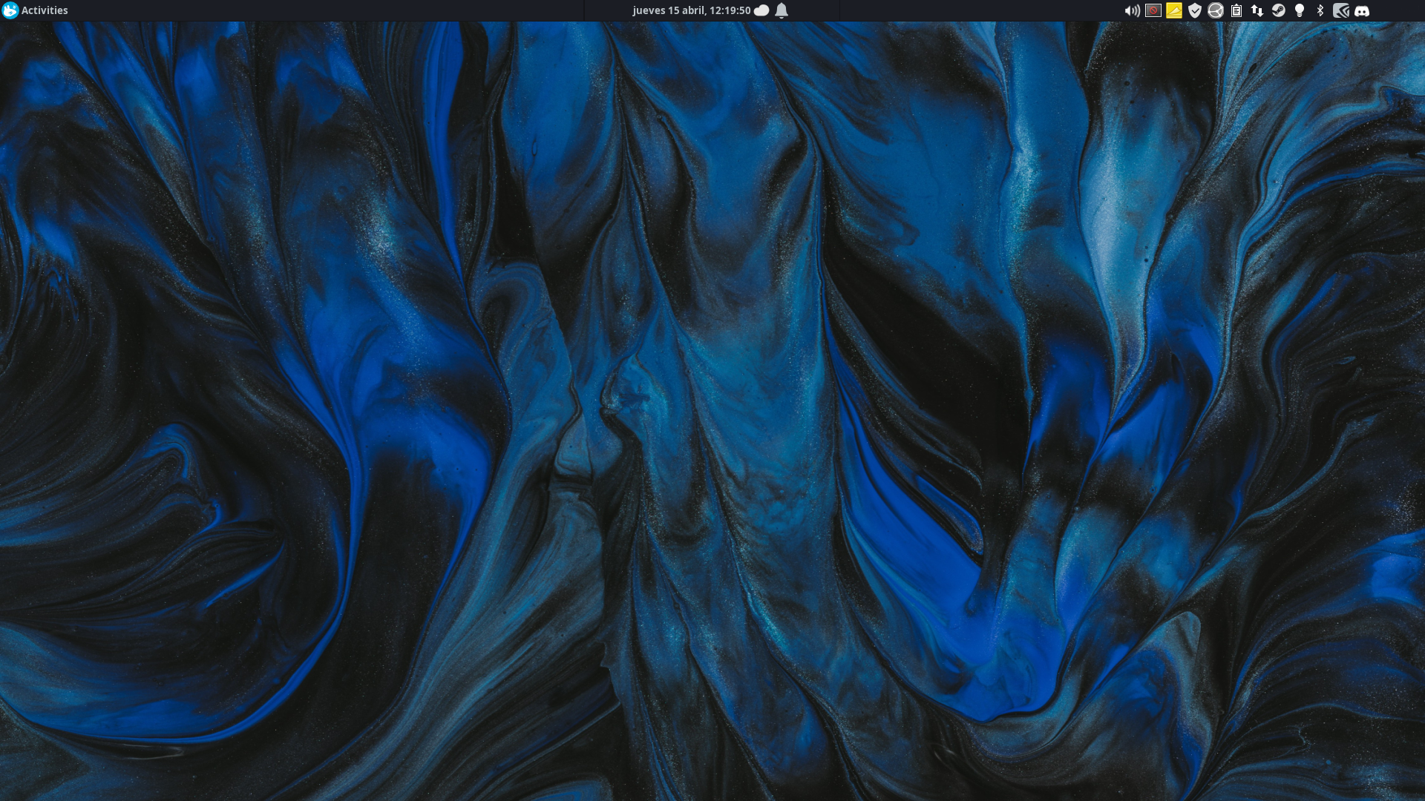Open the volume speaker control
1425x801 pixels.
coord(1132,10)
